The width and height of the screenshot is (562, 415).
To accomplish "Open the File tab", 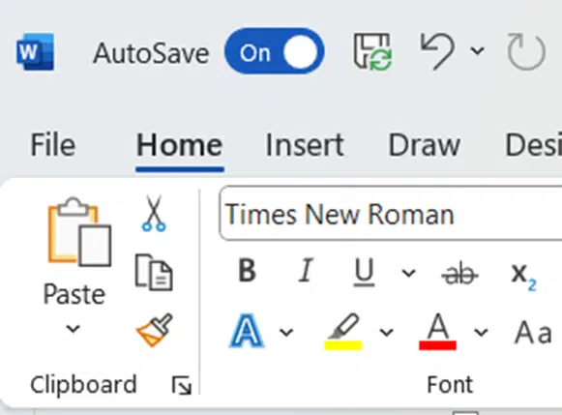I will click(x=53, y=145).
